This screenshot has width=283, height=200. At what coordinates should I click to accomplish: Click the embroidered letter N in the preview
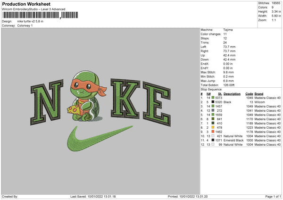coord(47,102)
